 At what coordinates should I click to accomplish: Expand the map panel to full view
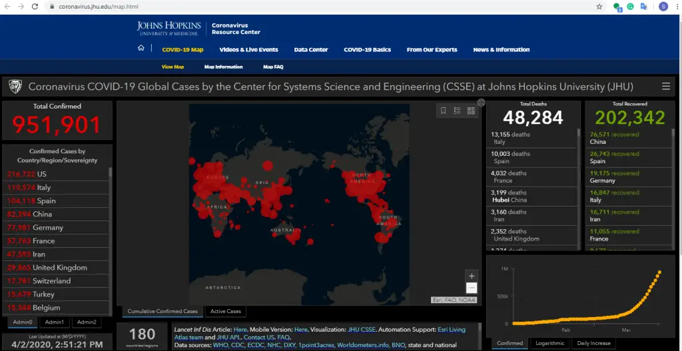[x=481, y=103]
